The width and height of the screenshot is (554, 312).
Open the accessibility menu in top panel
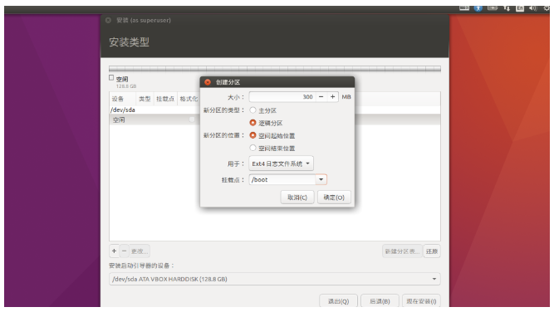click(x=478, y=8)
